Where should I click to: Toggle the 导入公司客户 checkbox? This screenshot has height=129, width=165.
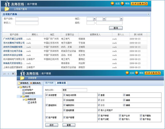[99, 110]
